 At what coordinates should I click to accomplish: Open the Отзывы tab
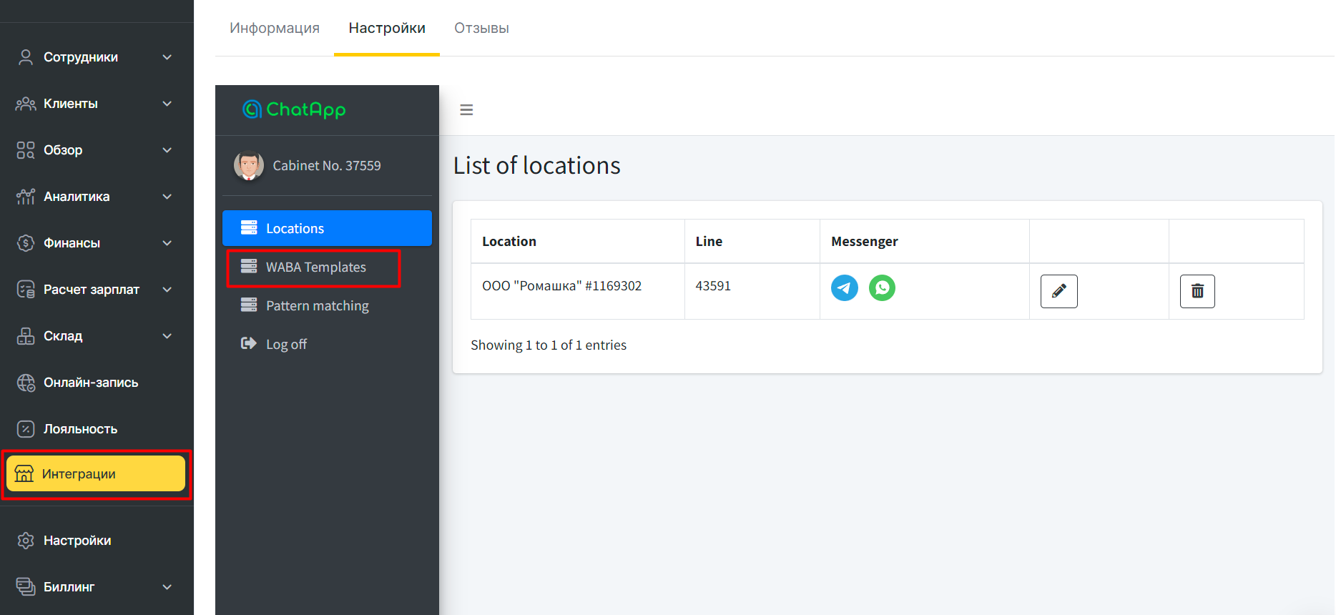pos(481,28)
